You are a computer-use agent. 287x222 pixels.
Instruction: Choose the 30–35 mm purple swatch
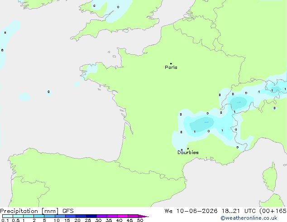101,216
